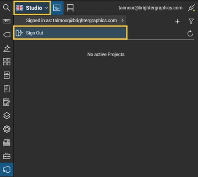Open the form edit notepad icon
The width and height of the screenshot is (198, 177).
pos(7,102)
